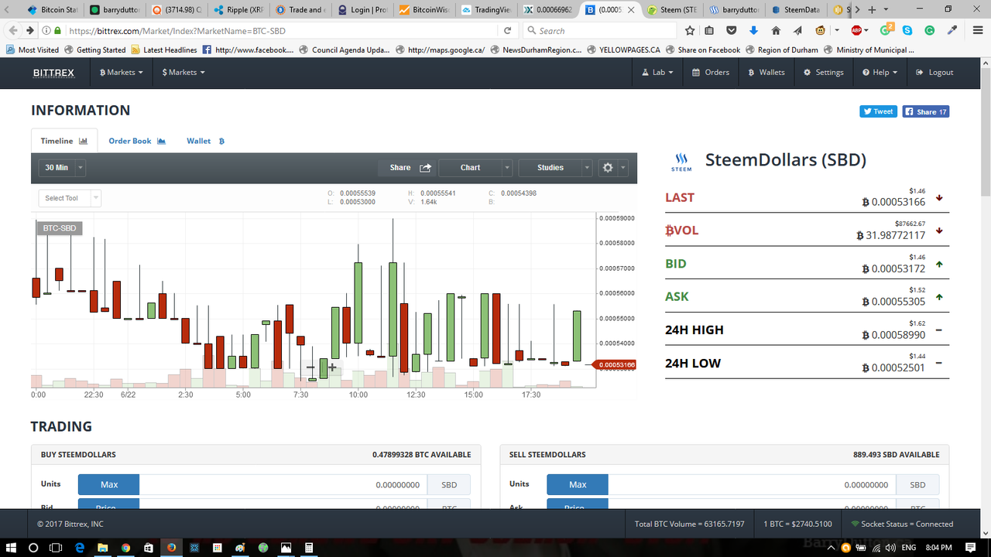The height and width of the screenshot is (557, 991).
Task: Open the Latest Headlines bookmark
Action: (x=164, y=50)
